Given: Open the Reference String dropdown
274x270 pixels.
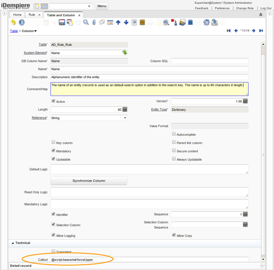Looking at the screenshot, I should (x=125, y=118).
